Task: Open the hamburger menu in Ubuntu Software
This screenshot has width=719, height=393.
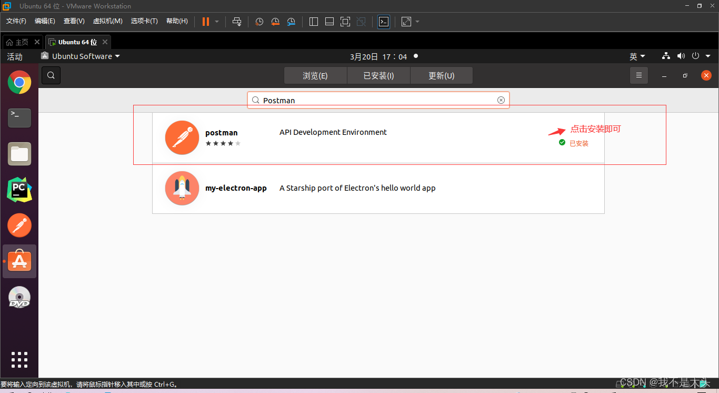Action: pos(639,75)
